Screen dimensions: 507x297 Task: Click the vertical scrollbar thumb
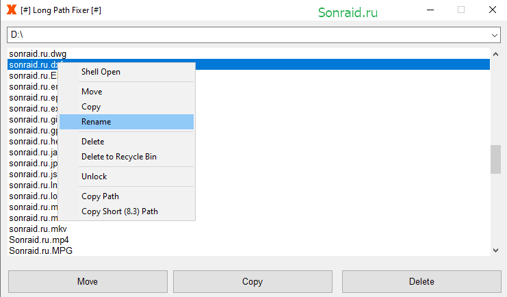pos(495,159)
